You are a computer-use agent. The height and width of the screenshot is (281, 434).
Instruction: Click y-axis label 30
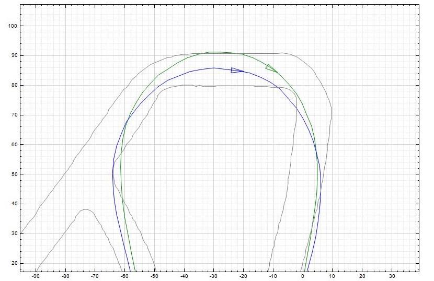pyautogui.click(x=14, y=233)
